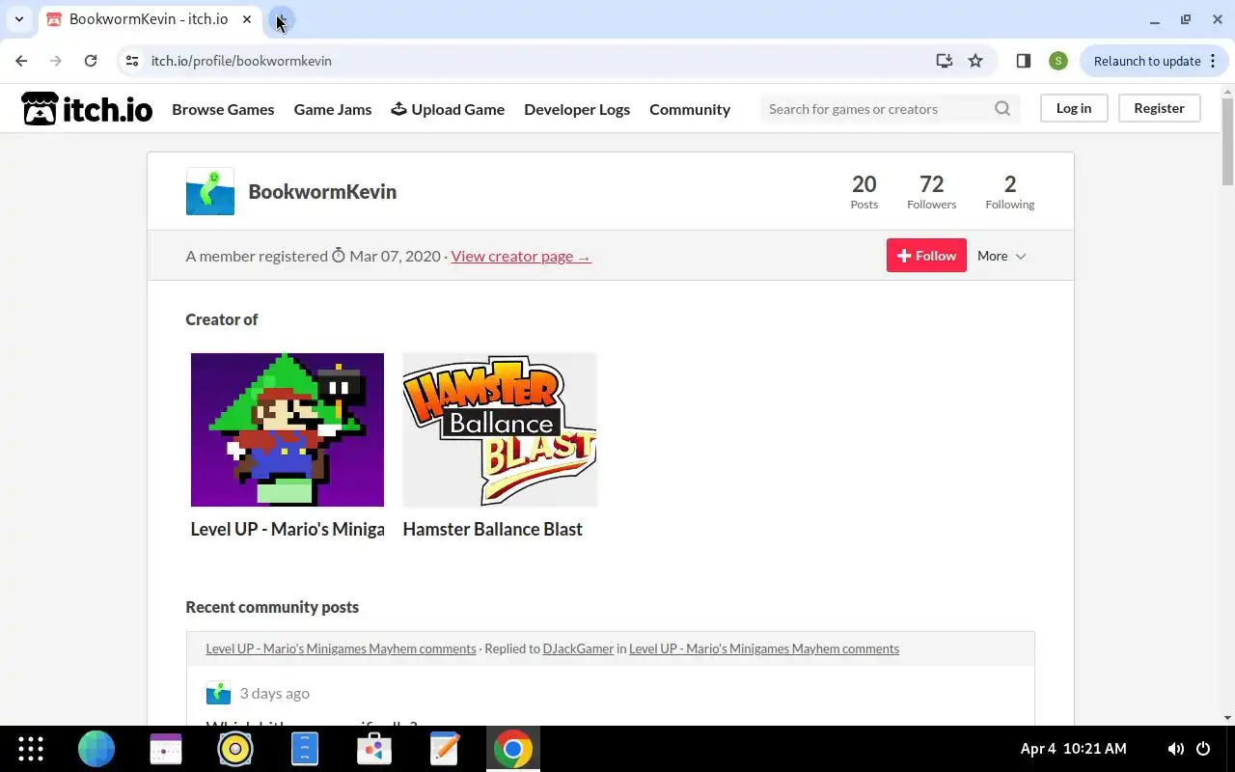Click the itch.io logo

[x=87, y=109]
